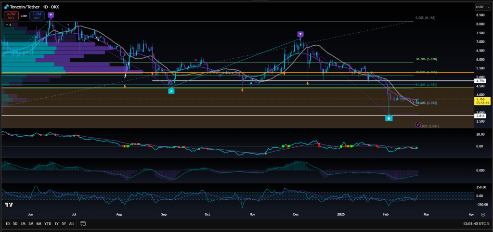Select the 4.794 horizontal line price label
Screen dimensions: 493x232
pyautogui.click(x=481, y=81)
